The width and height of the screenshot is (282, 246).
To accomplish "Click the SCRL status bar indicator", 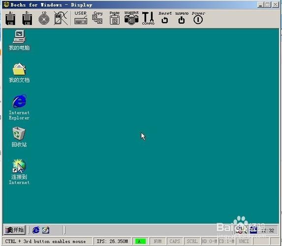I will coord(192,241).
